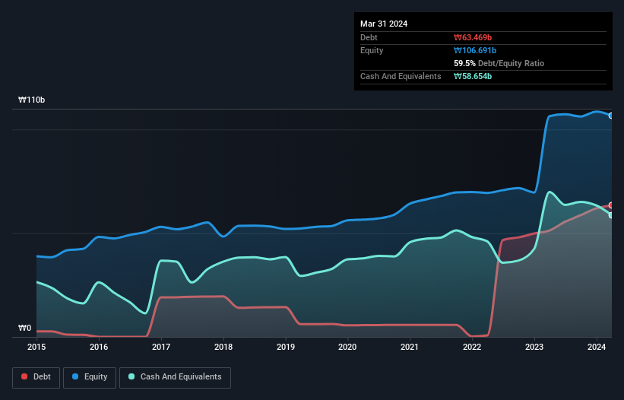Click the 2016 x-axis label
Viewport: 624px width, 400px height.
[x=99, y=347]
